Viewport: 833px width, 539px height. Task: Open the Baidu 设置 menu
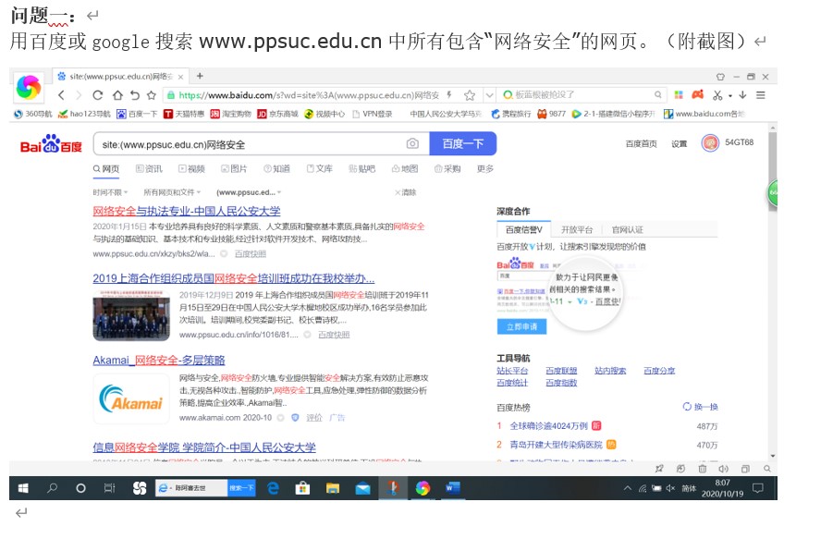pos(679,143)
